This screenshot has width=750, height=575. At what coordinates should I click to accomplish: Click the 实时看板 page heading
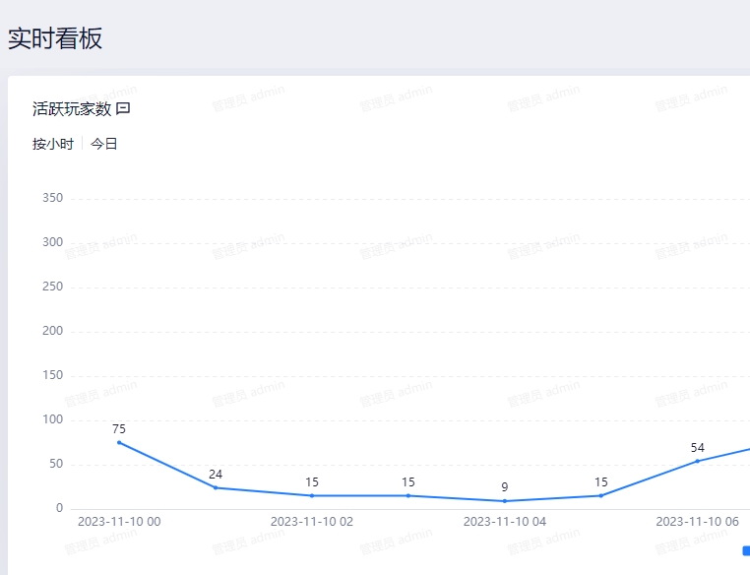55,38
